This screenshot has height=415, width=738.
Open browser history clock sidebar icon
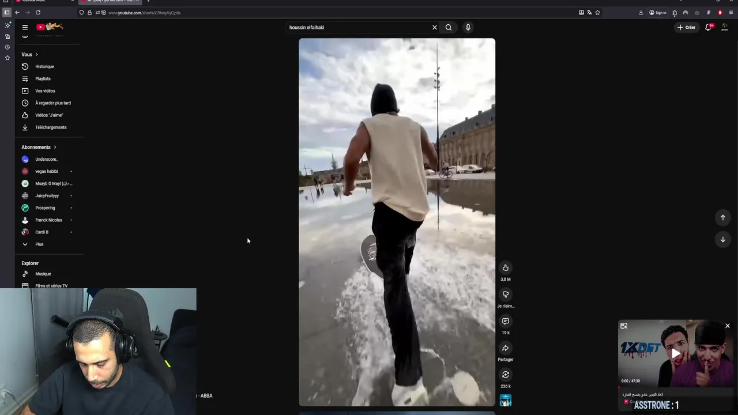(x=7, y=47)
